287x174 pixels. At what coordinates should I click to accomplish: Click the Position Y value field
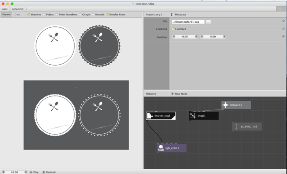pyautogui.click(x=213, y=36)
